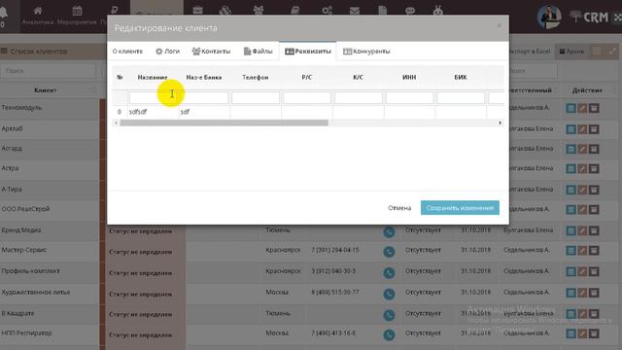Click the user avatar in header

click(x=549, y=17)
